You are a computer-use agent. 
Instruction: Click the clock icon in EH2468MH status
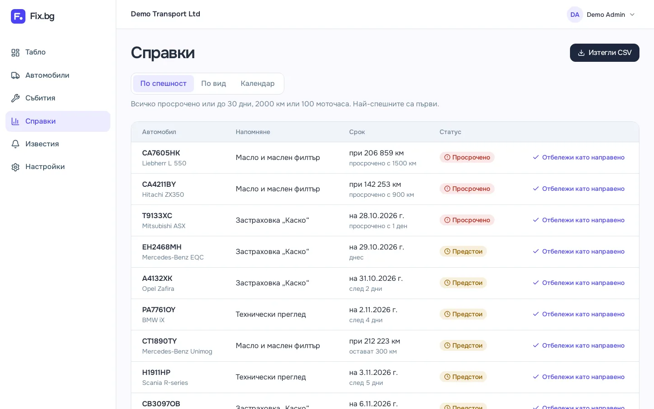point(447,251)
